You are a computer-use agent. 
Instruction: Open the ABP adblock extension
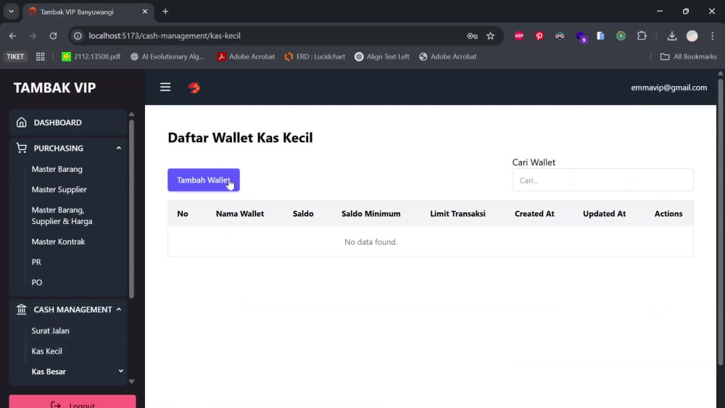click(x=519, y=36)
